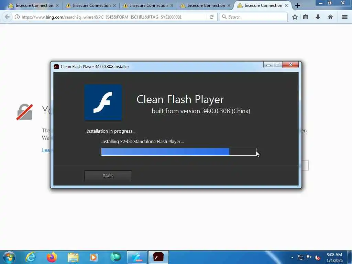Screen dimensions: 352x264
Task: Open Windows Explorer folder taskbar icon
Action: pos(73,257)
